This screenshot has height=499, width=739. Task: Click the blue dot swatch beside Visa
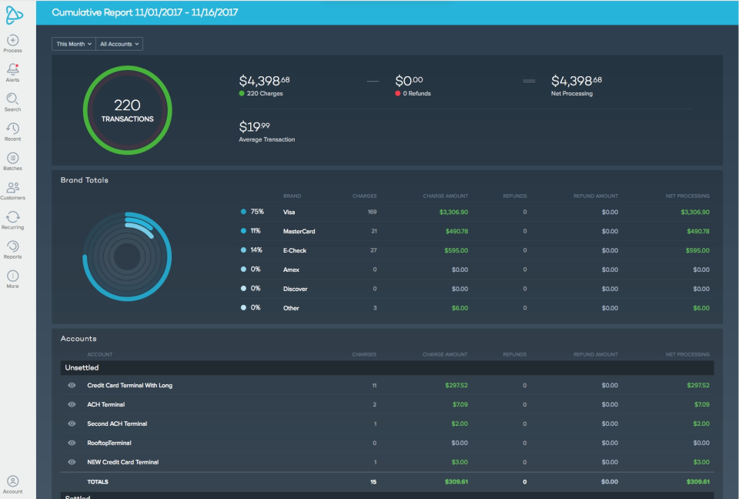pos(243,212)
